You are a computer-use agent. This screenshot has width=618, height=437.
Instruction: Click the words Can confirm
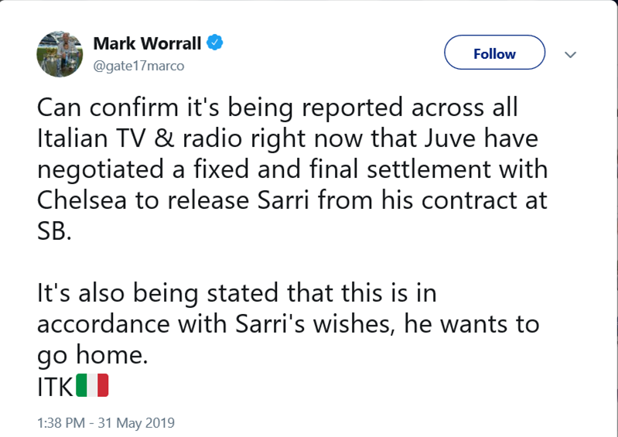point(108,108)
